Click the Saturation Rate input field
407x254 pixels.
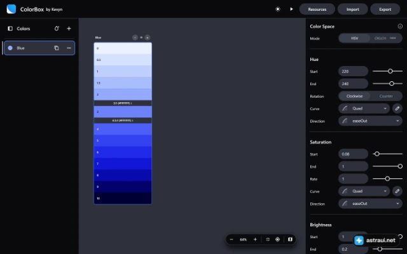(x=353, y=179)
